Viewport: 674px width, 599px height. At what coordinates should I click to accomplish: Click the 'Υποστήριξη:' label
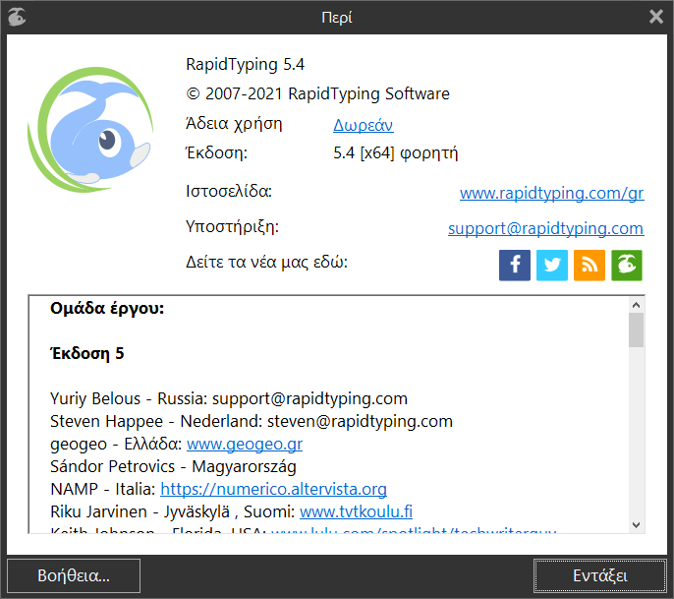[232, 226]
